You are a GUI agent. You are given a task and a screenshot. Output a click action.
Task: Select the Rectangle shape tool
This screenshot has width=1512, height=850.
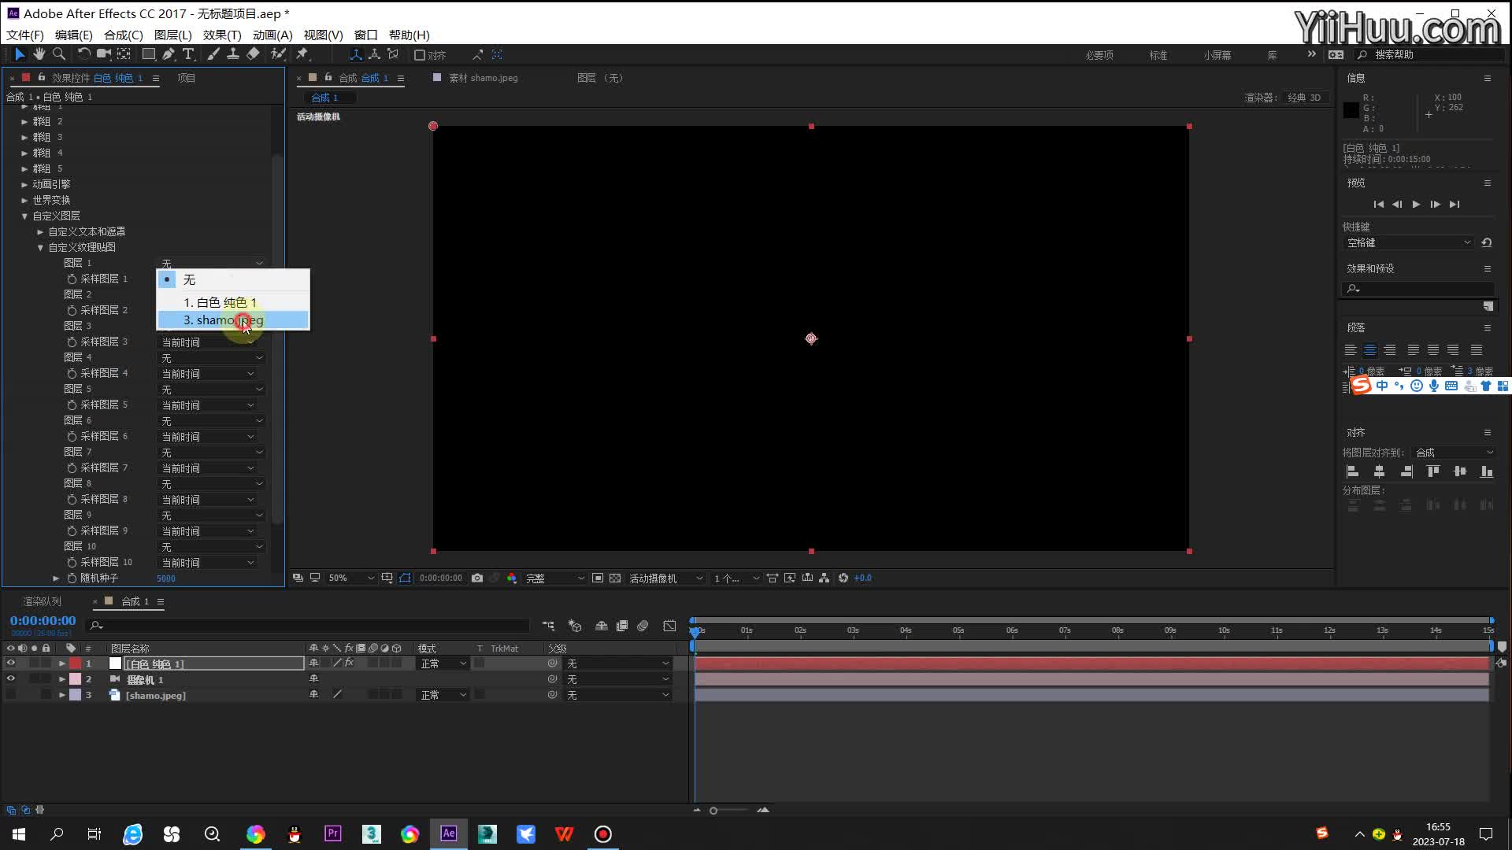pos(148,54)
